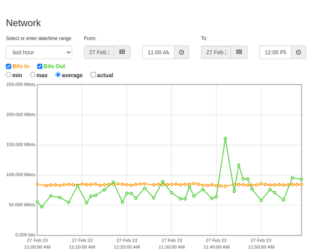The height and width of the screenshot is (251, 312).
Task: Click the 'To:' label
Action: point(204,39)
